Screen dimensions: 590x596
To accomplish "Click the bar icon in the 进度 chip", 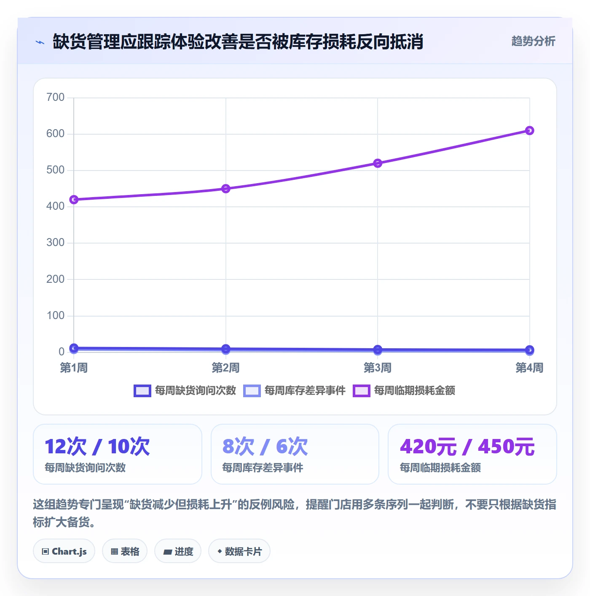I will 167,552.
